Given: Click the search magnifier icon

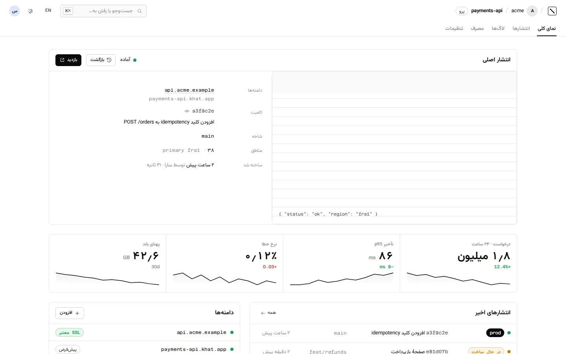Looking at the screenshot, I should click(x=140, y=11).
